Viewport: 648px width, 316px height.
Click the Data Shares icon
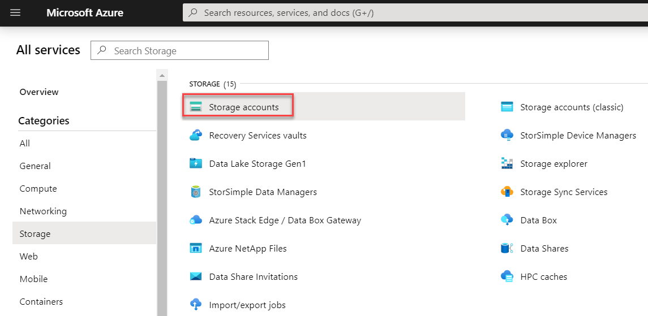pos(507,248)
